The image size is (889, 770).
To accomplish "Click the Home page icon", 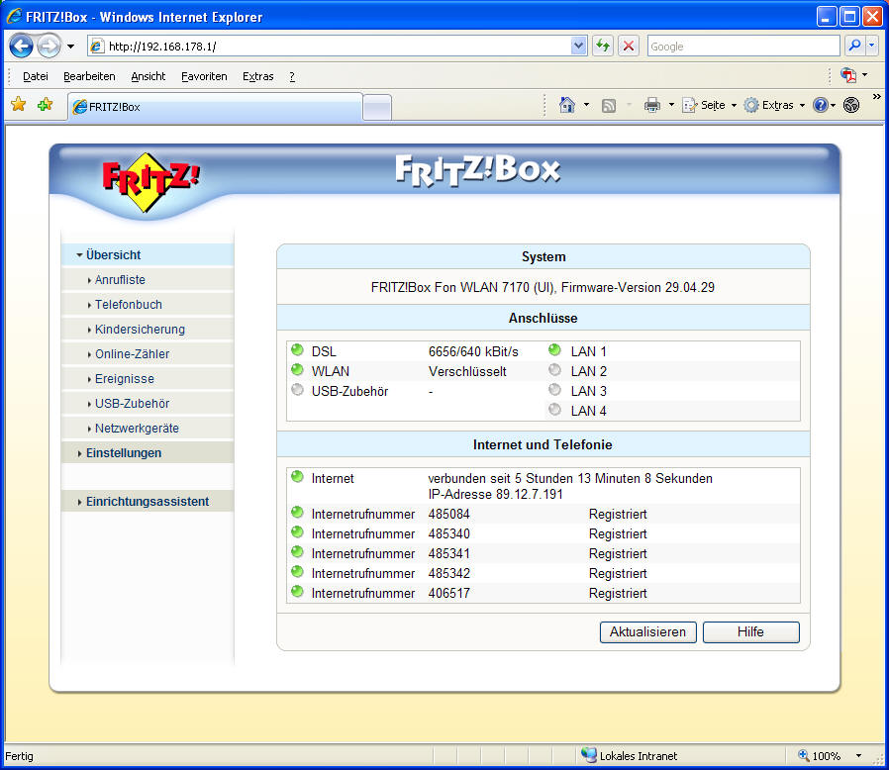I will [567, 105].
